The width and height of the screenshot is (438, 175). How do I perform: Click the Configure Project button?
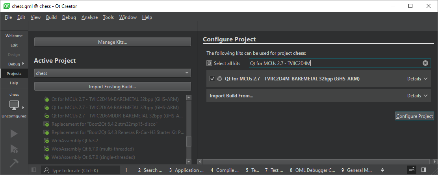pyautogui.click(x=414, y=116)
